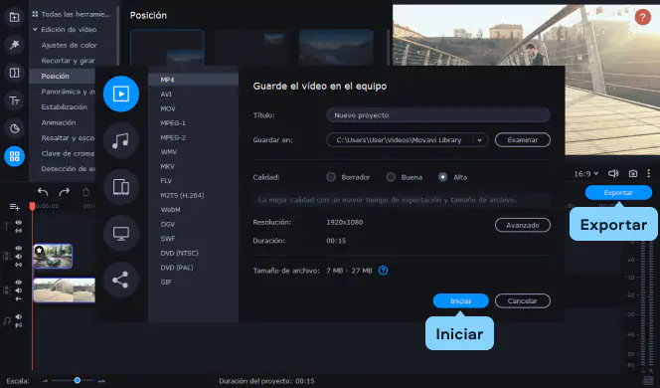Click the Cancelar button
660x388 pixels.
pos(523,300)
